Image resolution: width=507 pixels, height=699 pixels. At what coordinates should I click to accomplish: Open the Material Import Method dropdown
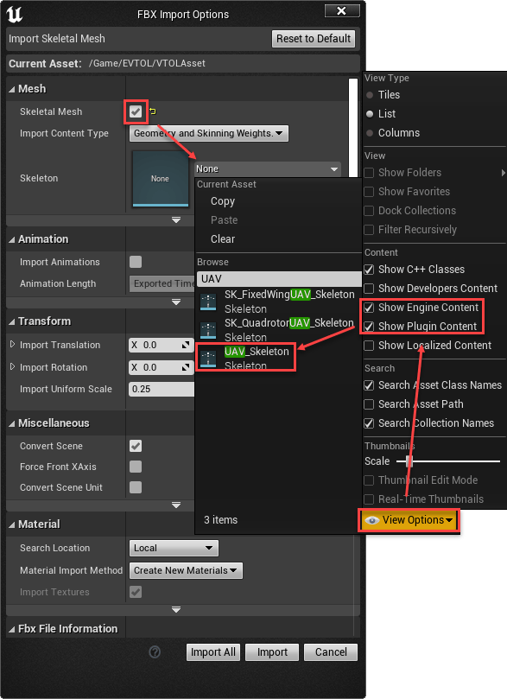[186, 570]
